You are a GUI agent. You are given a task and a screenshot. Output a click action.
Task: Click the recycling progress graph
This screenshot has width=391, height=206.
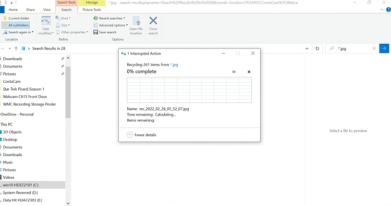(189, 90)
